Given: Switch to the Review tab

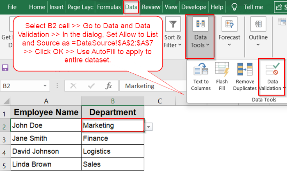Looking at the screenshot, I should point(151,7).
